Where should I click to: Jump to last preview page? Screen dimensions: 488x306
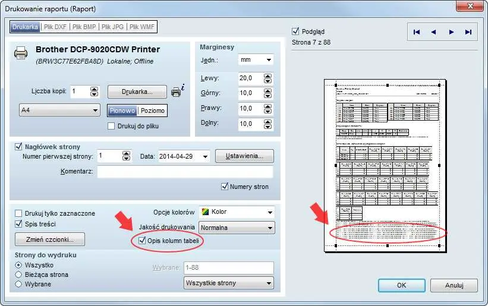click(x=468, y=32)
